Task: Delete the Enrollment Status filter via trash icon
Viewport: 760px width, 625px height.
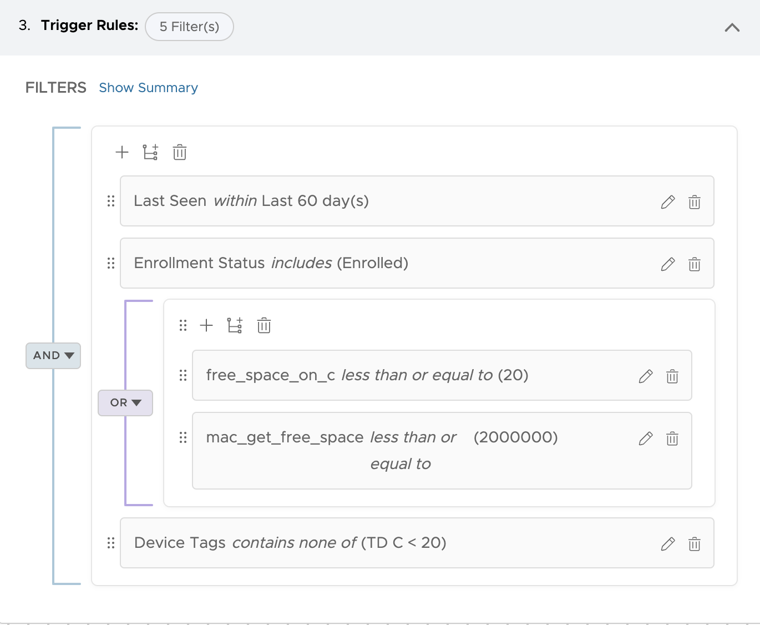Action: [695, 264]
